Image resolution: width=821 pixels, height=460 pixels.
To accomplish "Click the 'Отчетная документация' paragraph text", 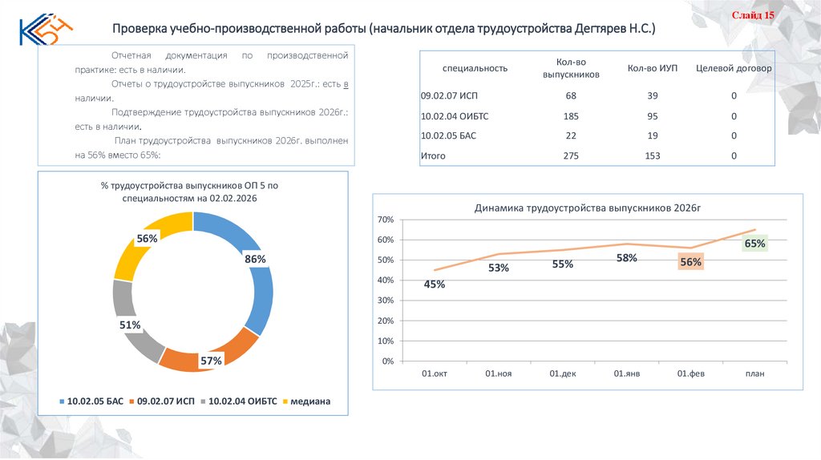I will point(212,63).
